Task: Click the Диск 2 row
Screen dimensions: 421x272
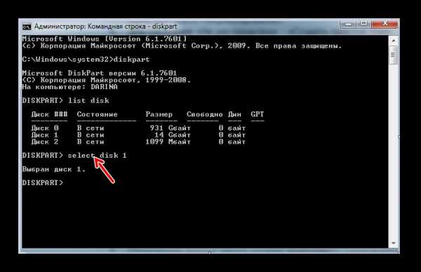Action: tap(138, 142)
